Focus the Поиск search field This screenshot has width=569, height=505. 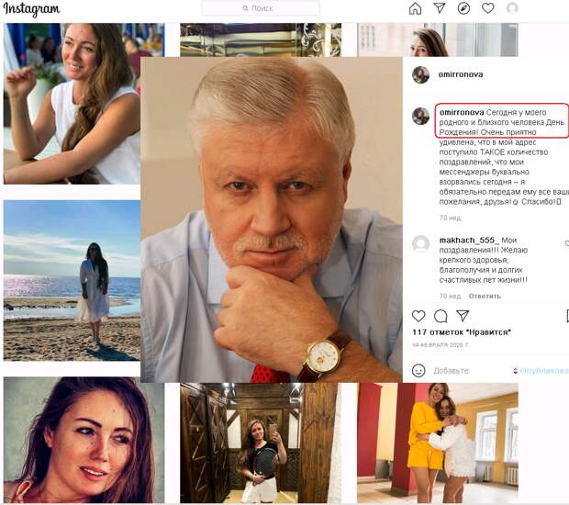click(261, 8)
